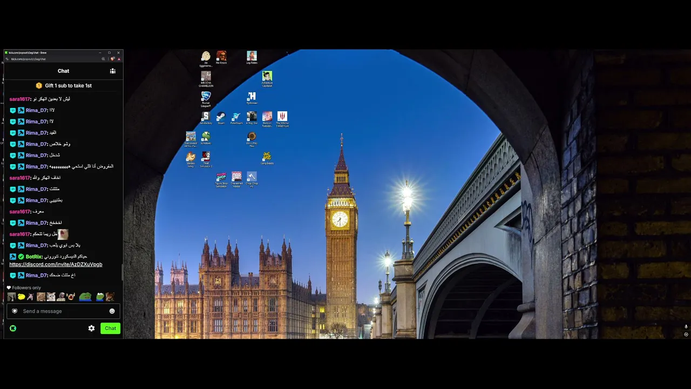Select the first green Pepe frog emote

[x=85, y=297]
